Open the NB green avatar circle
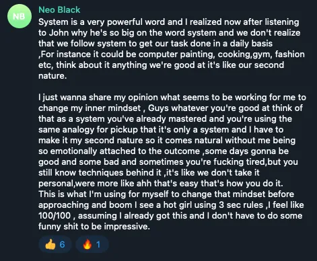Viewport: 317px width, 261px height. (20, 16)
